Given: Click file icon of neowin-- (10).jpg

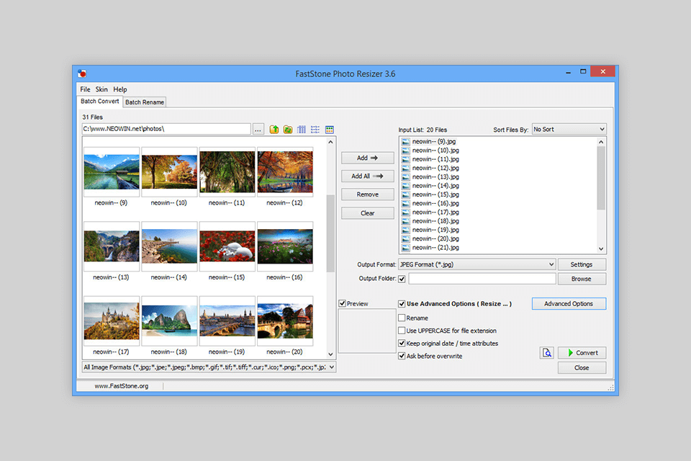Looking at the screenshot, I should pos(405,151).
